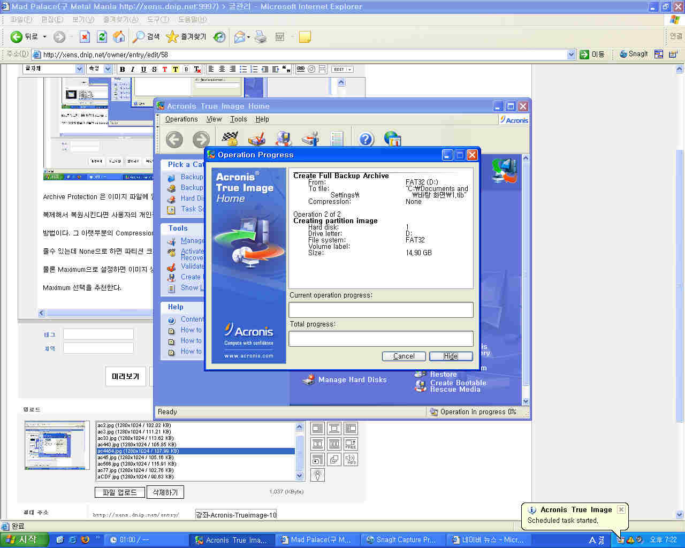Viewport: 685px width, 548px height.
Task: Click the checkered flag icon in Acronis toolbar
Action: coord(230,139)
